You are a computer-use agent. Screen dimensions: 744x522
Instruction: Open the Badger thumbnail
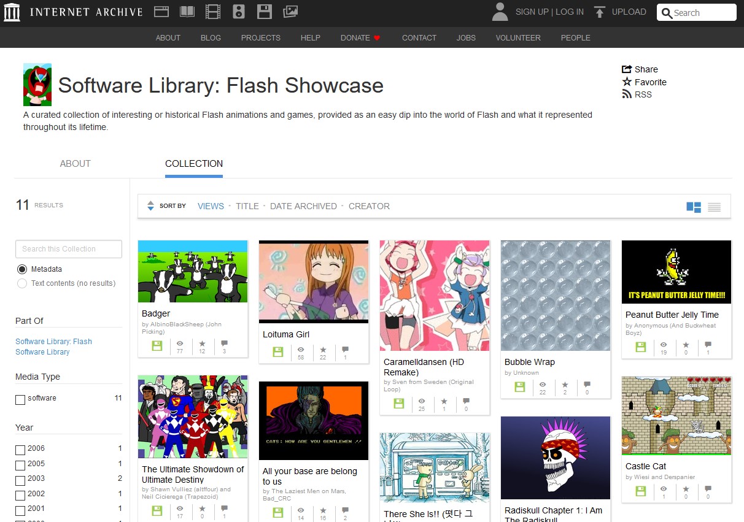tap(193, 271)
